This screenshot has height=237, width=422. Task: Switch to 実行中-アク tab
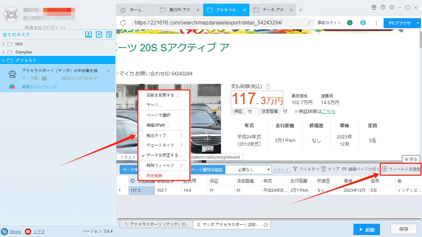coord(179,10)
